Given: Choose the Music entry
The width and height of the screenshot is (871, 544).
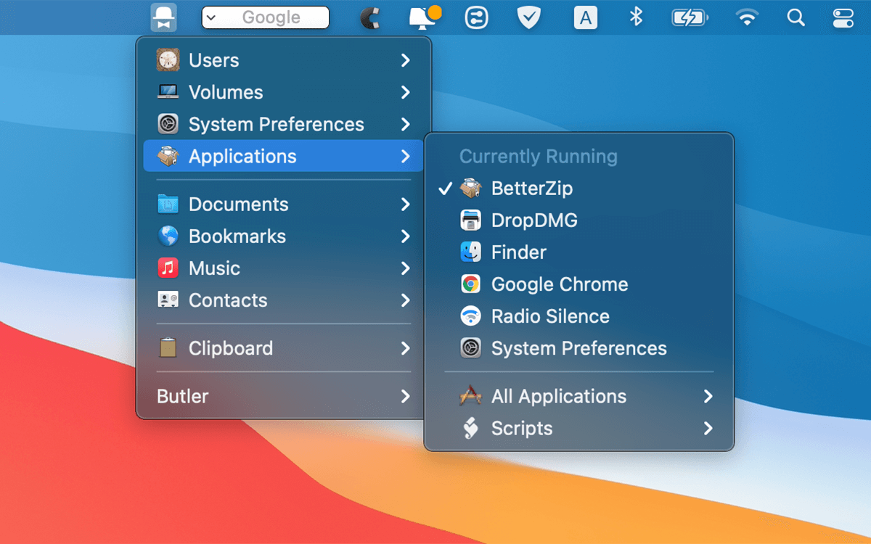Looking at the screenshot, I should click(283, 268).
